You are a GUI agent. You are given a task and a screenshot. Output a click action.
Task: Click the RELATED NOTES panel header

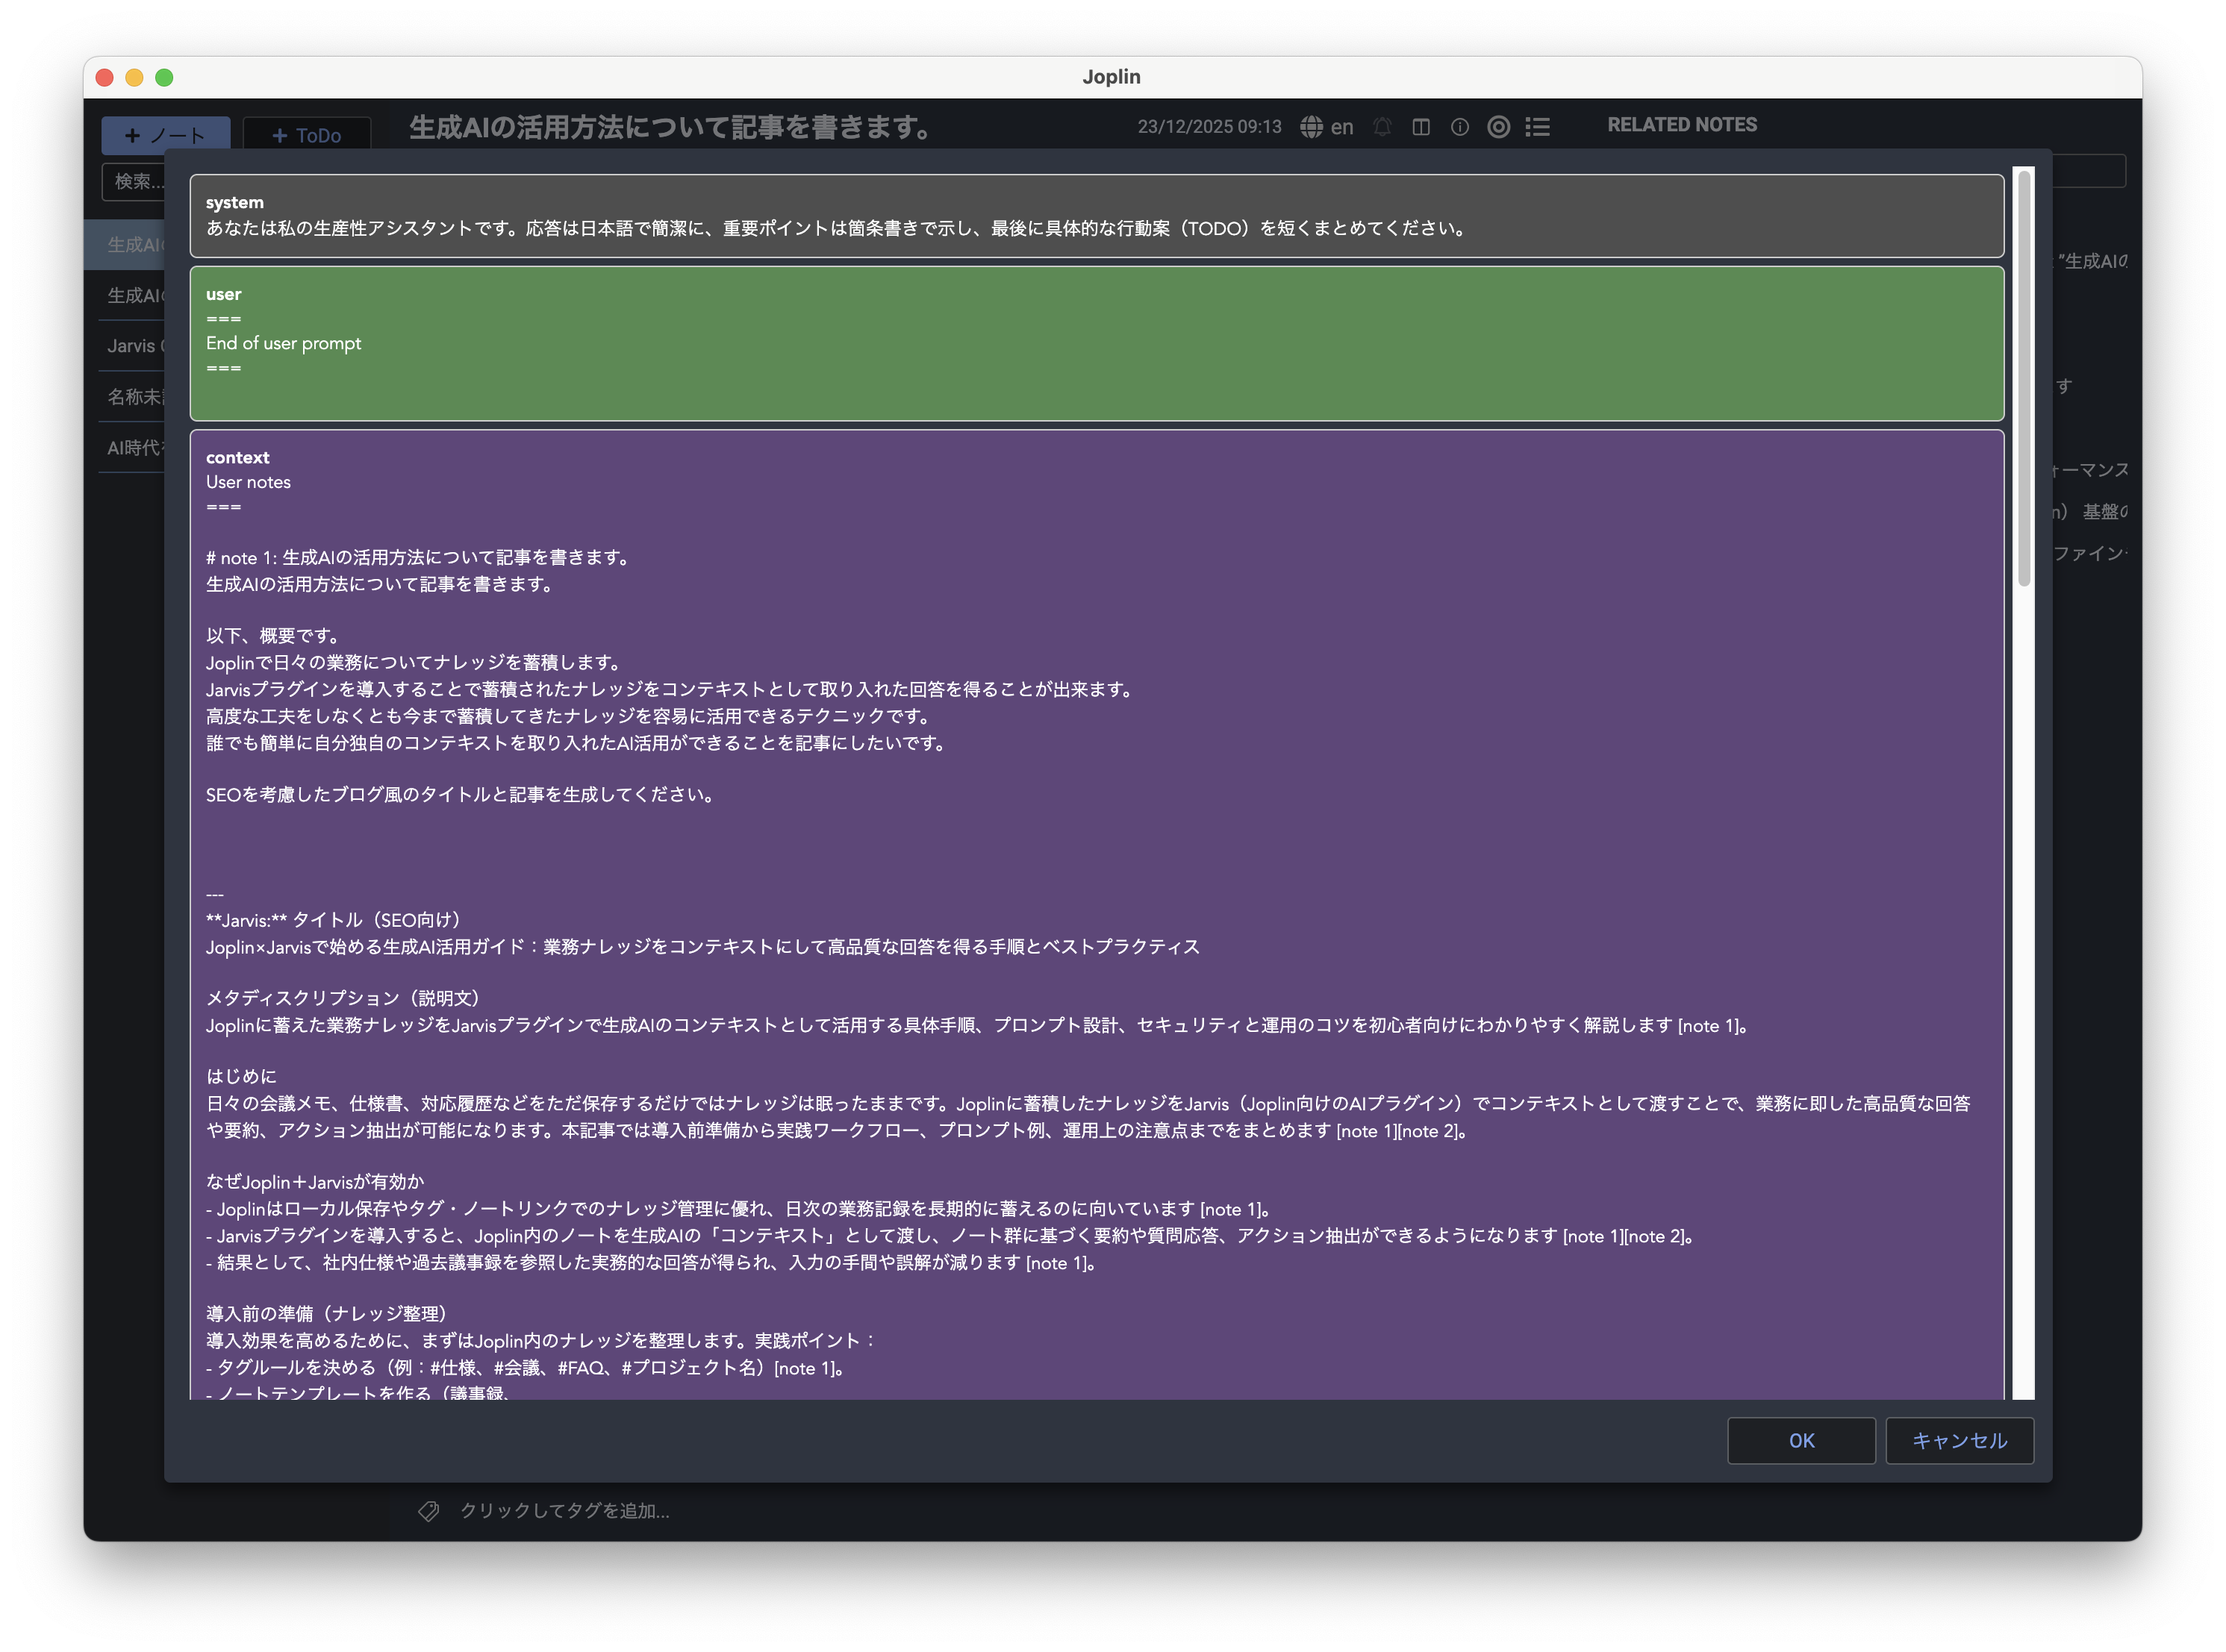point(1682,124)
